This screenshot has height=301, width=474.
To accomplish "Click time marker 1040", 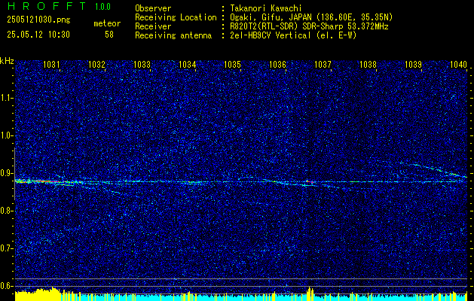I will [459, 64].
